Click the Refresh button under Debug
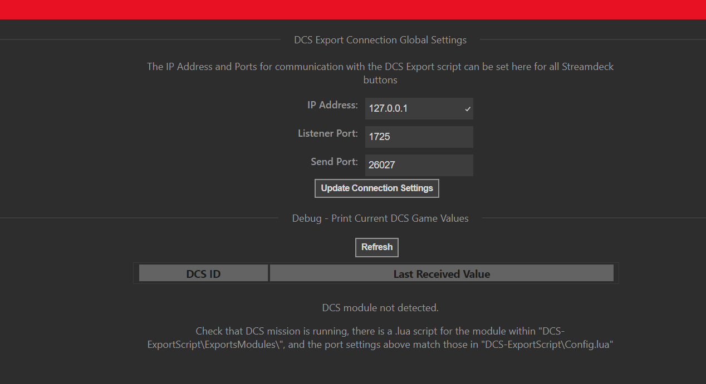Image resolution: width=706 pixels, height=384 pixels. coord(377,247)
